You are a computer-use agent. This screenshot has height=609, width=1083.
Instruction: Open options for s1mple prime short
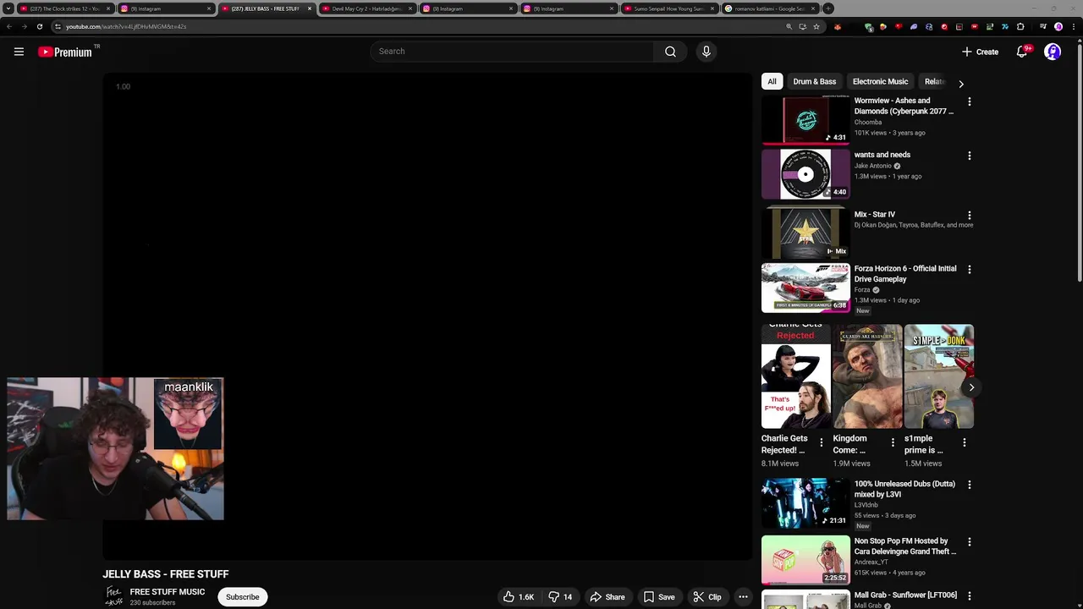pyautogui.click(x=965, y=442)
